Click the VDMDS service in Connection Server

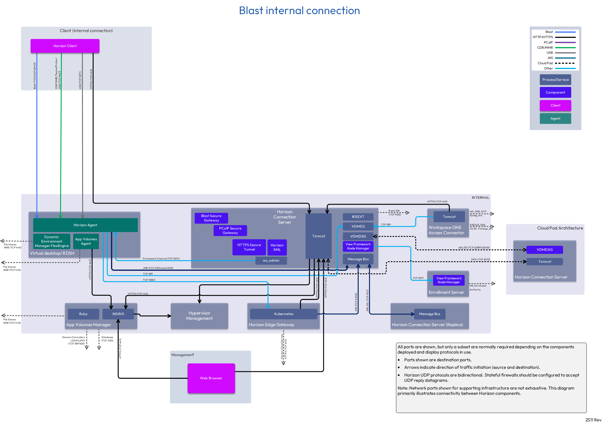click(x=358, y=226)
